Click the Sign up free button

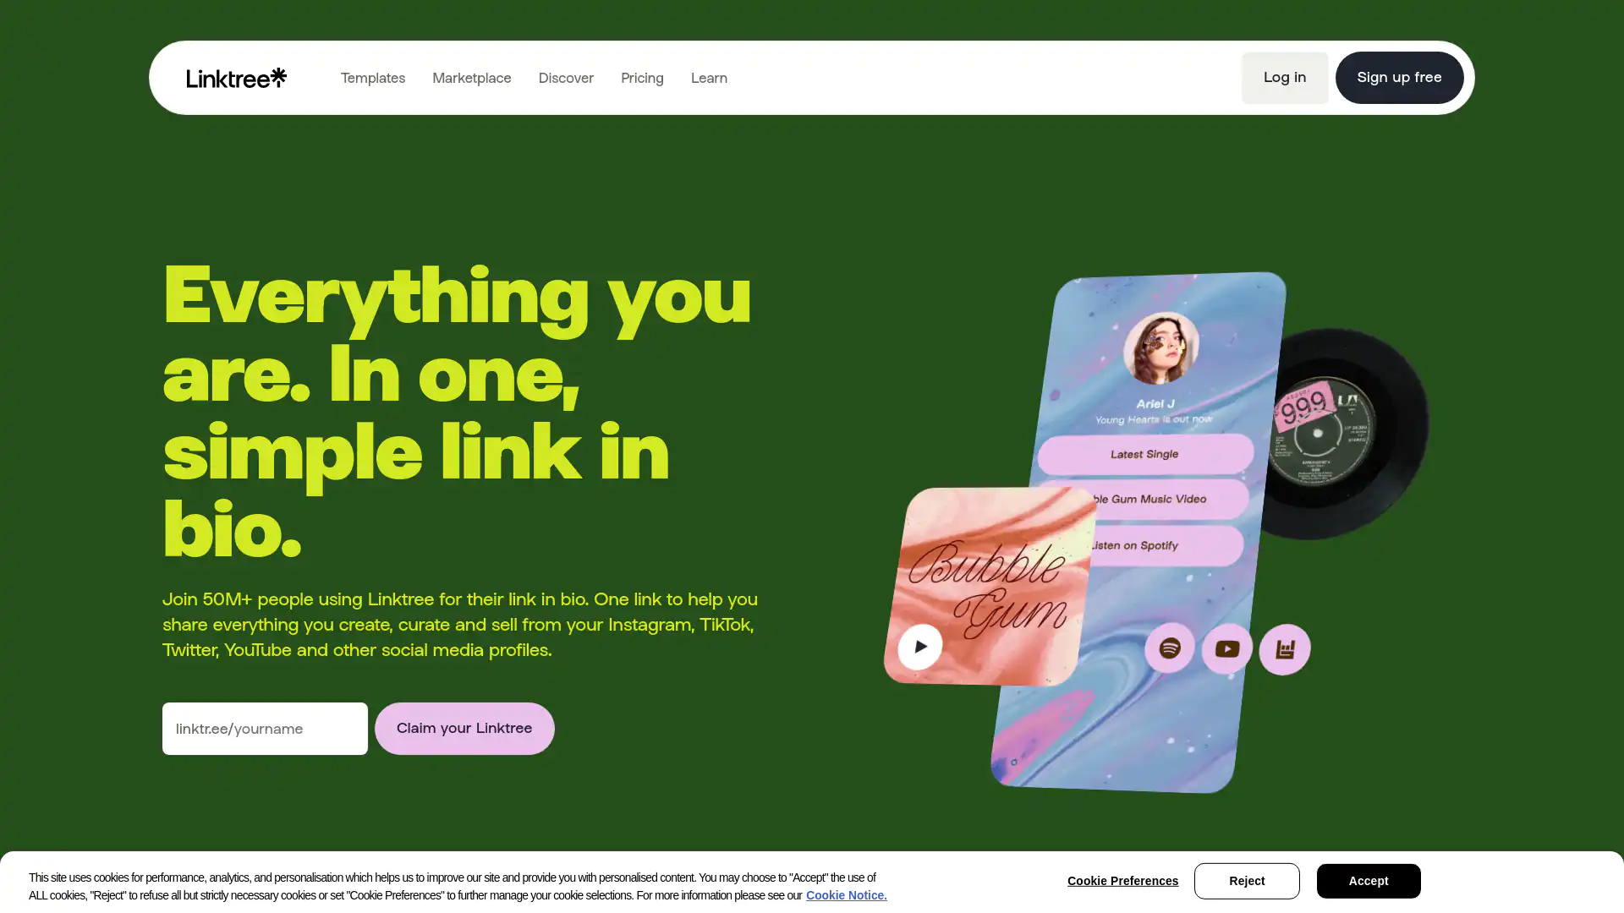[x=1400, y=78]
